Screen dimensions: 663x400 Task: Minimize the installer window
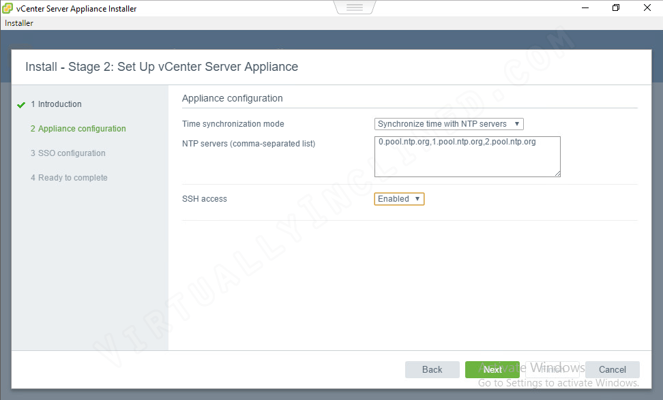585,8
